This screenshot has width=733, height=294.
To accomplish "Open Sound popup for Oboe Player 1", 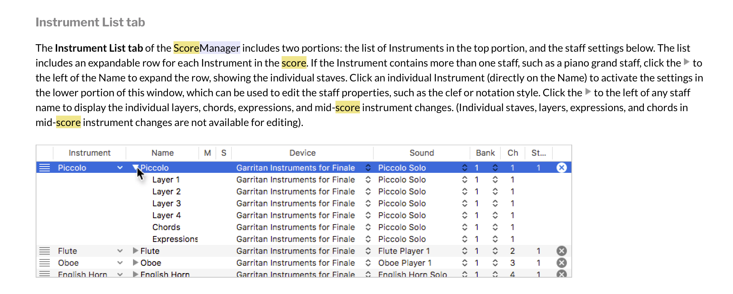I will [464, 263].
